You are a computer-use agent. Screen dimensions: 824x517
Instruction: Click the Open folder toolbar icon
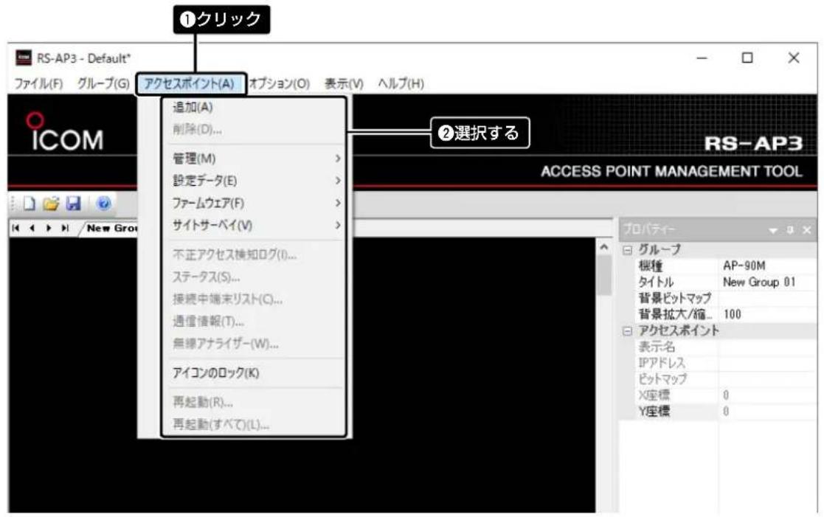[51, 204]
